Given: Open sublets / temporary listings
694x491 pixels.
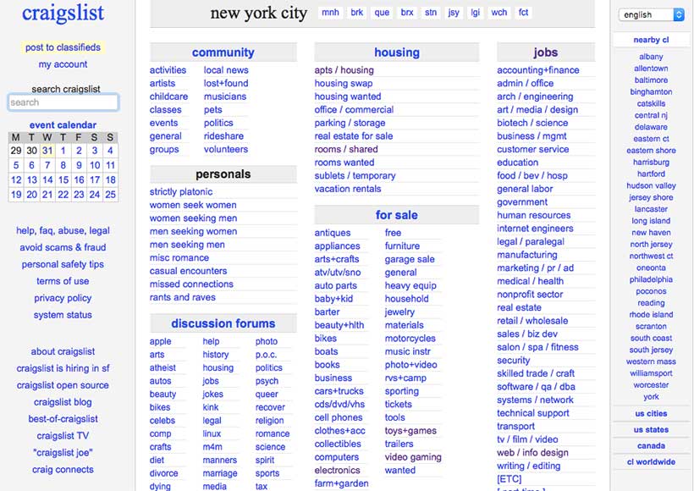Looking at the screenshot, I should coord(355,176).
